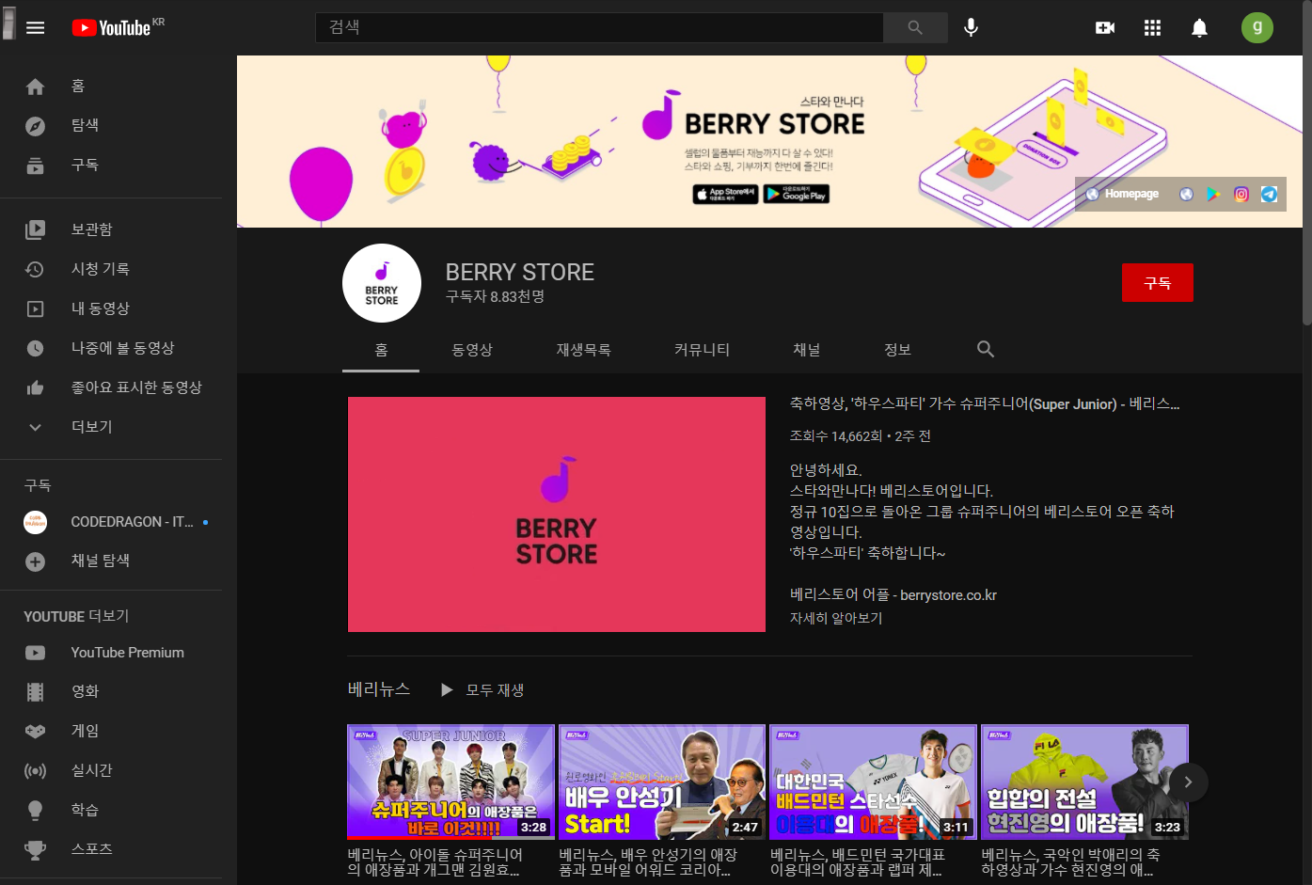Screen dimensions: 1312x885
Task: Open 내 동영상
Action: pos(111,308)
